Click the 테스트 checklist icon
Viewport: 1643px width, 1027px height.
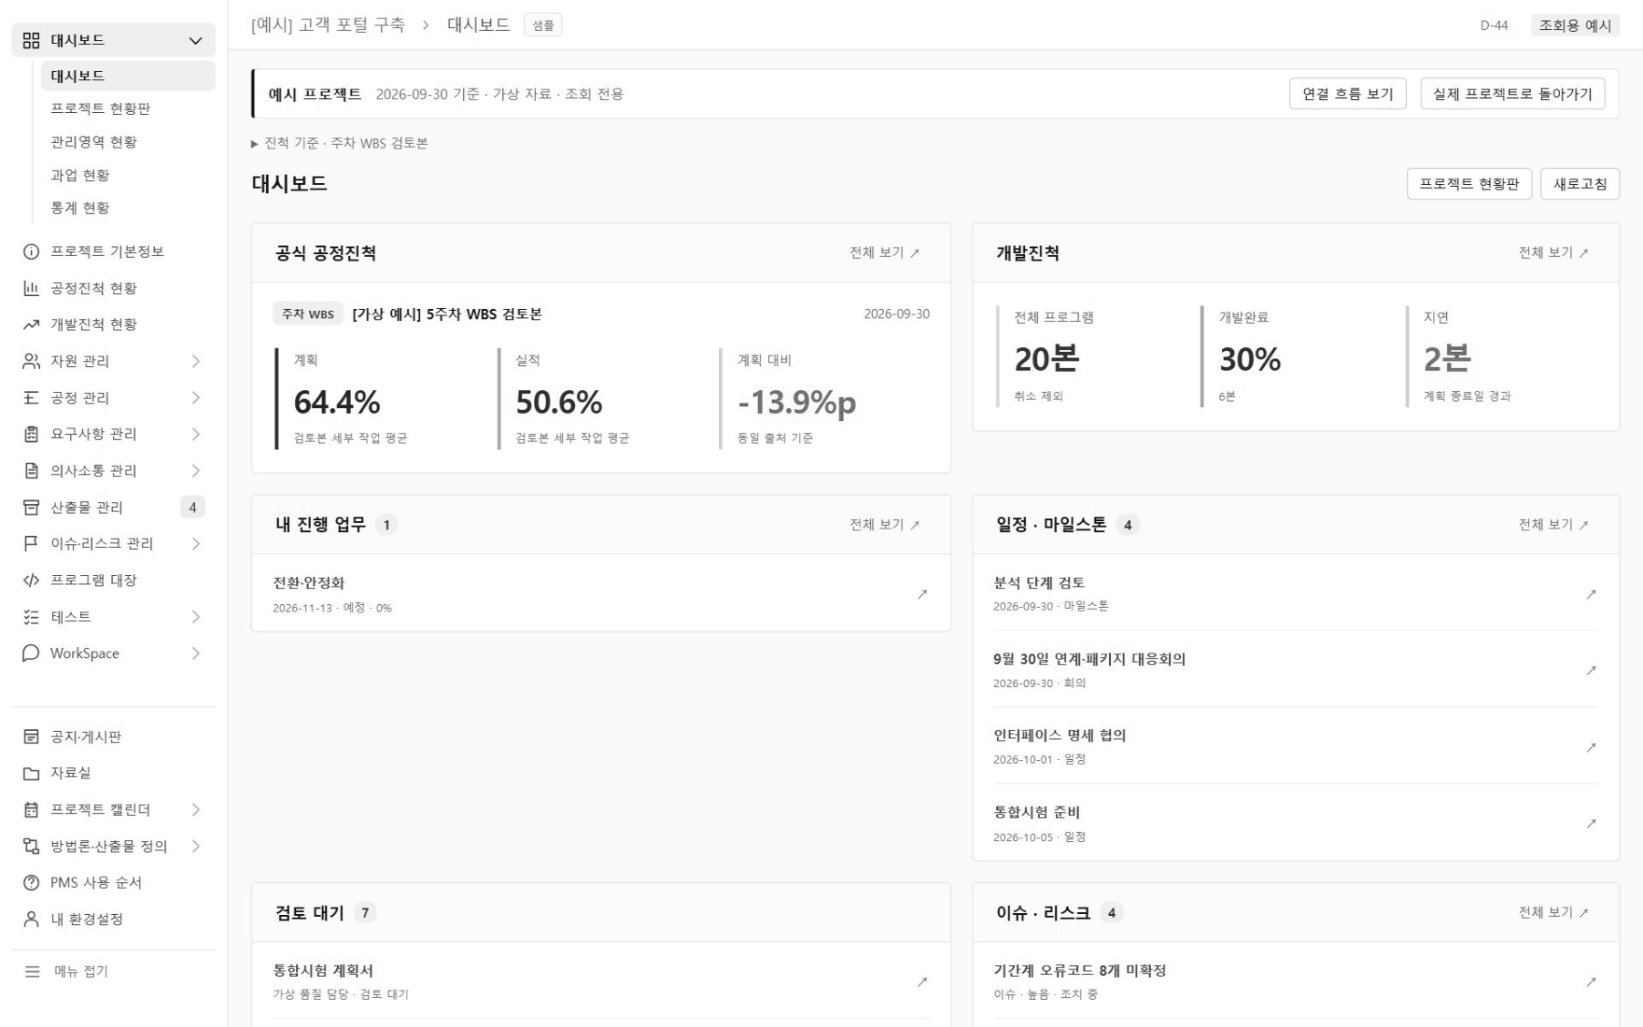click(32, 617)
